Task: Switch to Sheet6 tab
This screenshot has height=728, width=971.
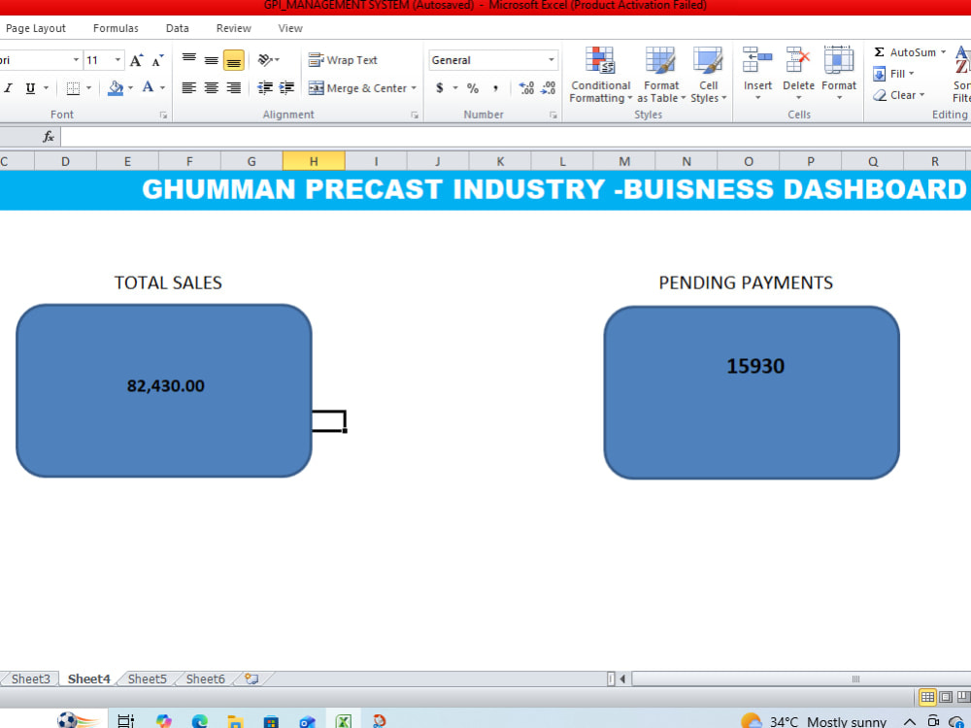Action: pos(206,679)
